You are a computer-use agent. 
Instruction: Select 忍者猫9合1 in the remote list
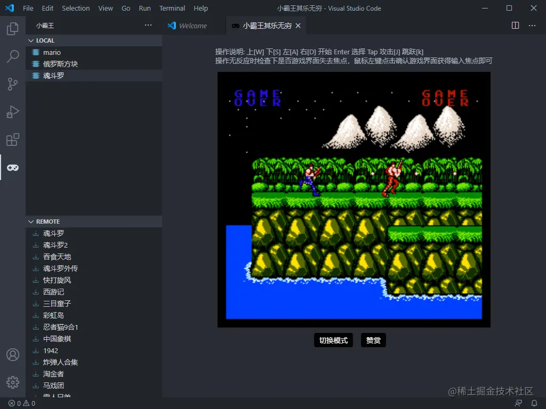tap(94, 328)
